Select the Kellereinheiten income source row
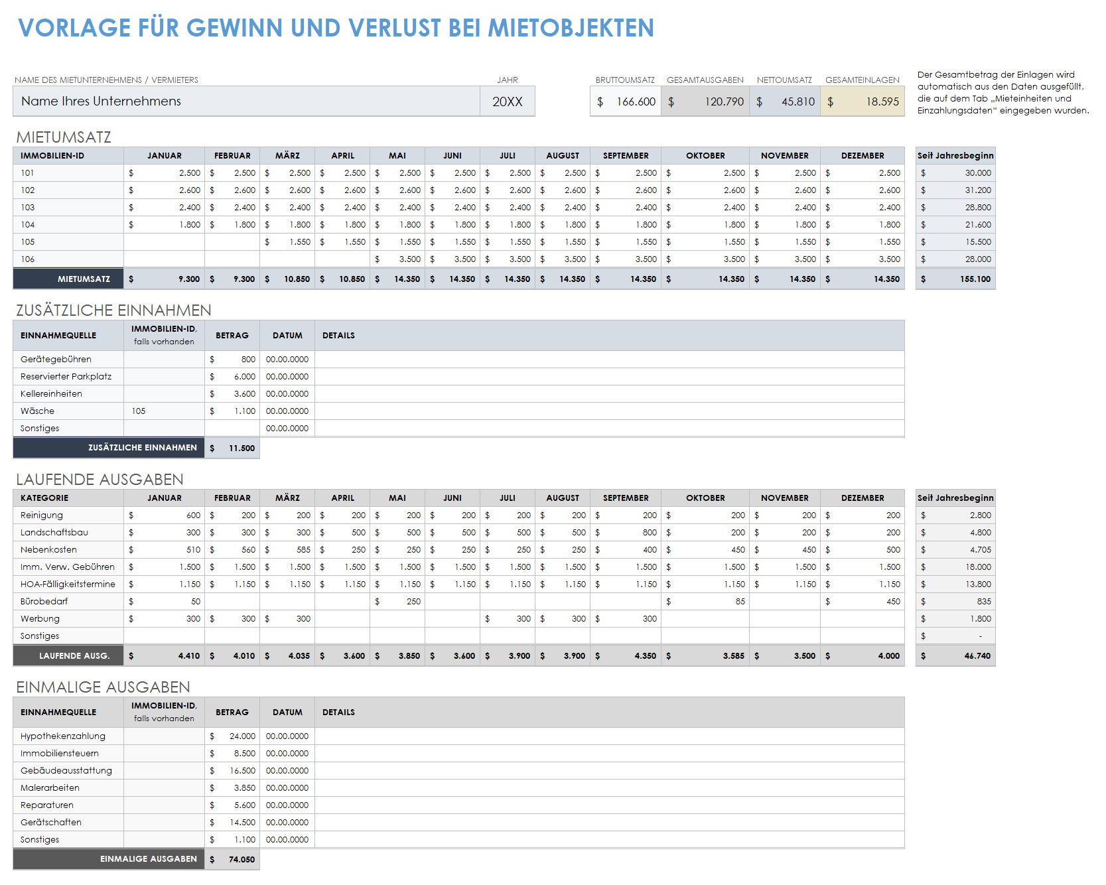Screen dimensions: 1106x885 (x=68, y=394)
